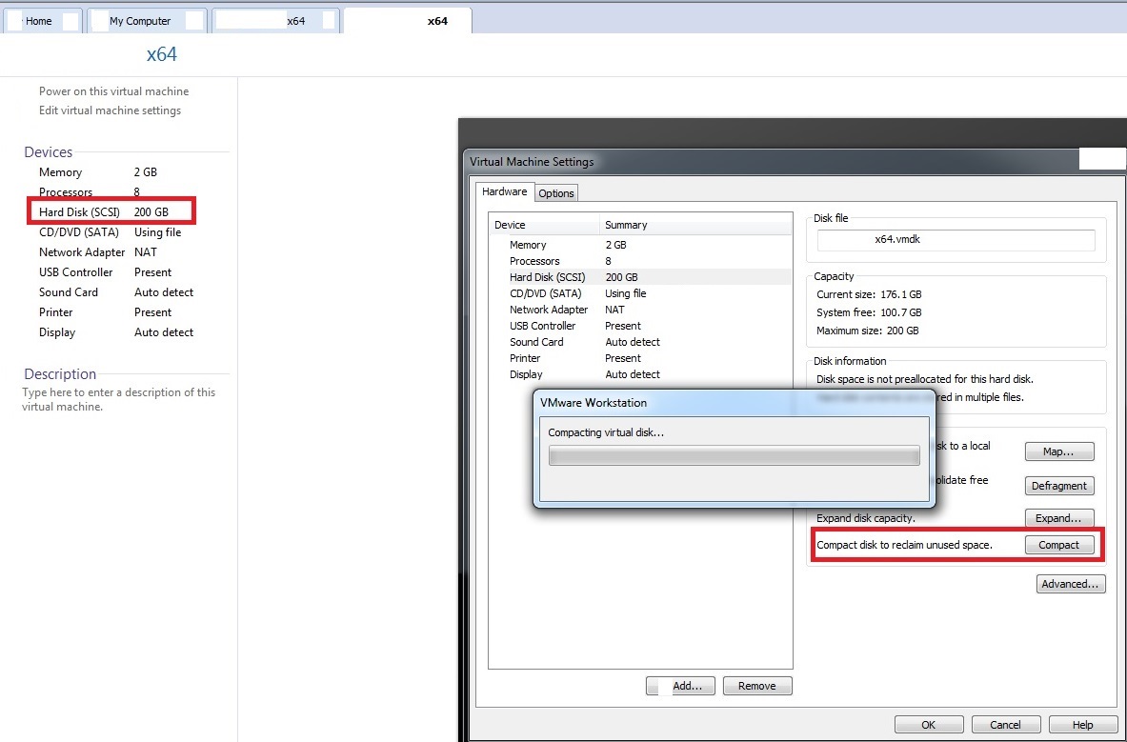1127x742 pixels.
Task: Open Advanced... disk settings
Action: pyautogui.click(x=1070, y=584)
